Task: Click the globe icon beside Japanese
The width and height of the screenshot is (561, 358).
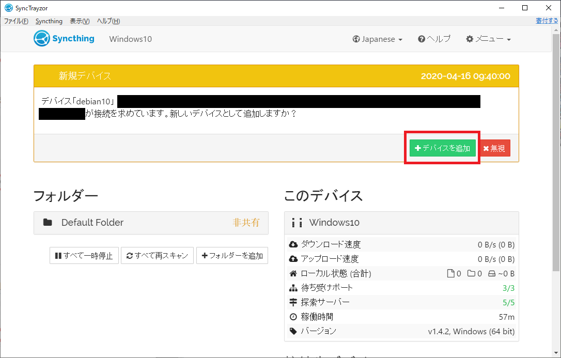Action: (x=356, y=39)
